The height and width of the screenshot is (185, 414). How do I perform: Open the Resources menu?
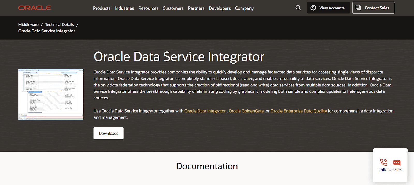pos(148,8)
